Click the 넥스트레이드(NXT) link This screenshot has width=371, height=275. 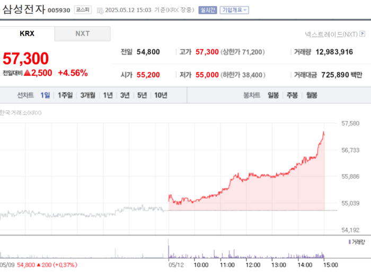click(x=331, y=34)
